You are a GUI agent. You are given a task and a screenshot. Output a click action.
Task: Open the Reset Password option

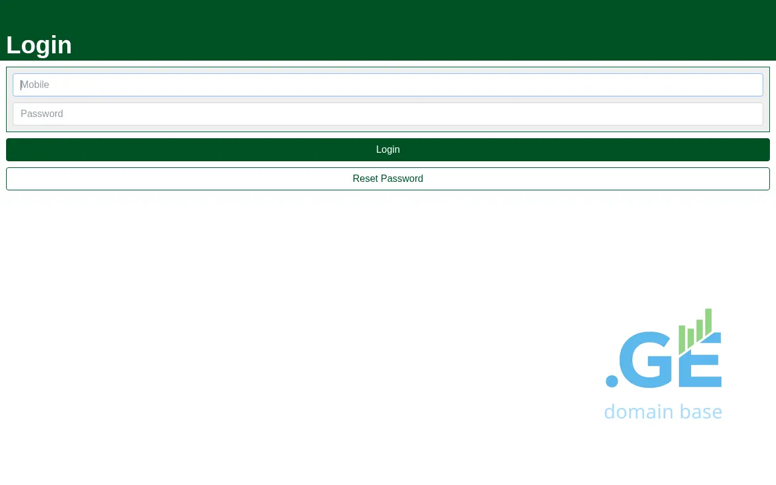(x=388, y=179)
